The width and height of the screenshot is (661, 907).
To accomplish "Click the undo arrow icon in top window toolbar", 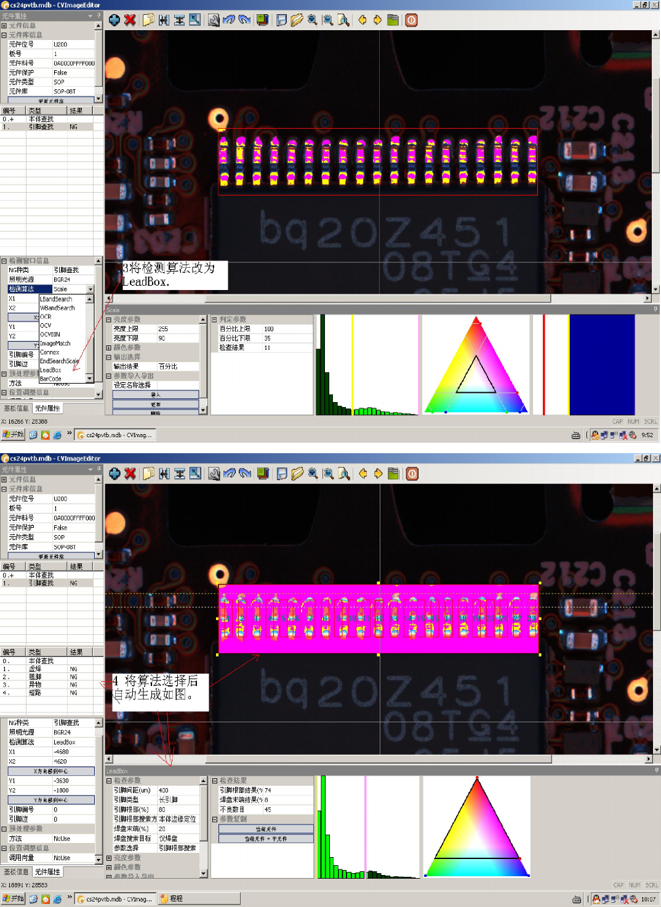I will coord(229,20).
